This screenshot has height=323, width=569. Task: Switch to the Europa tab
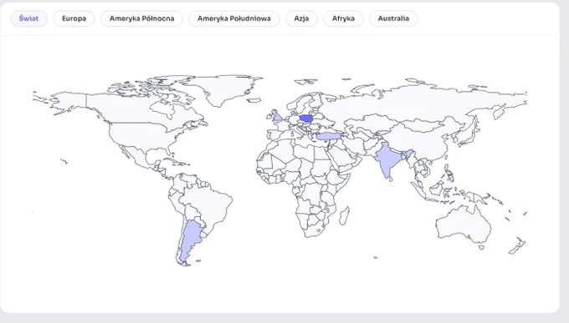click(x=74, y=18)
